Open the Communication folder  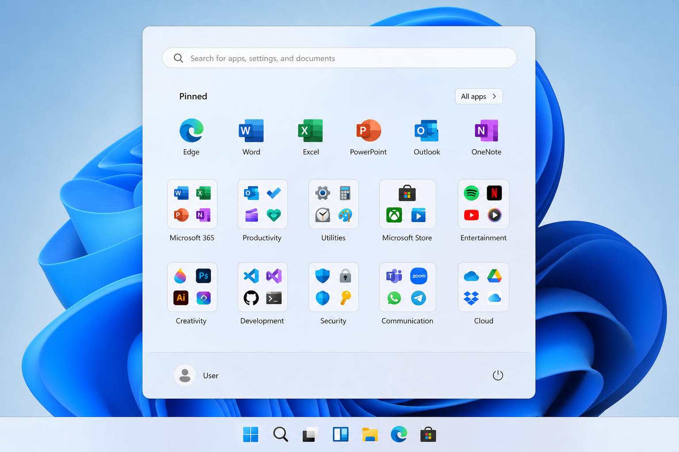[408, 287]
